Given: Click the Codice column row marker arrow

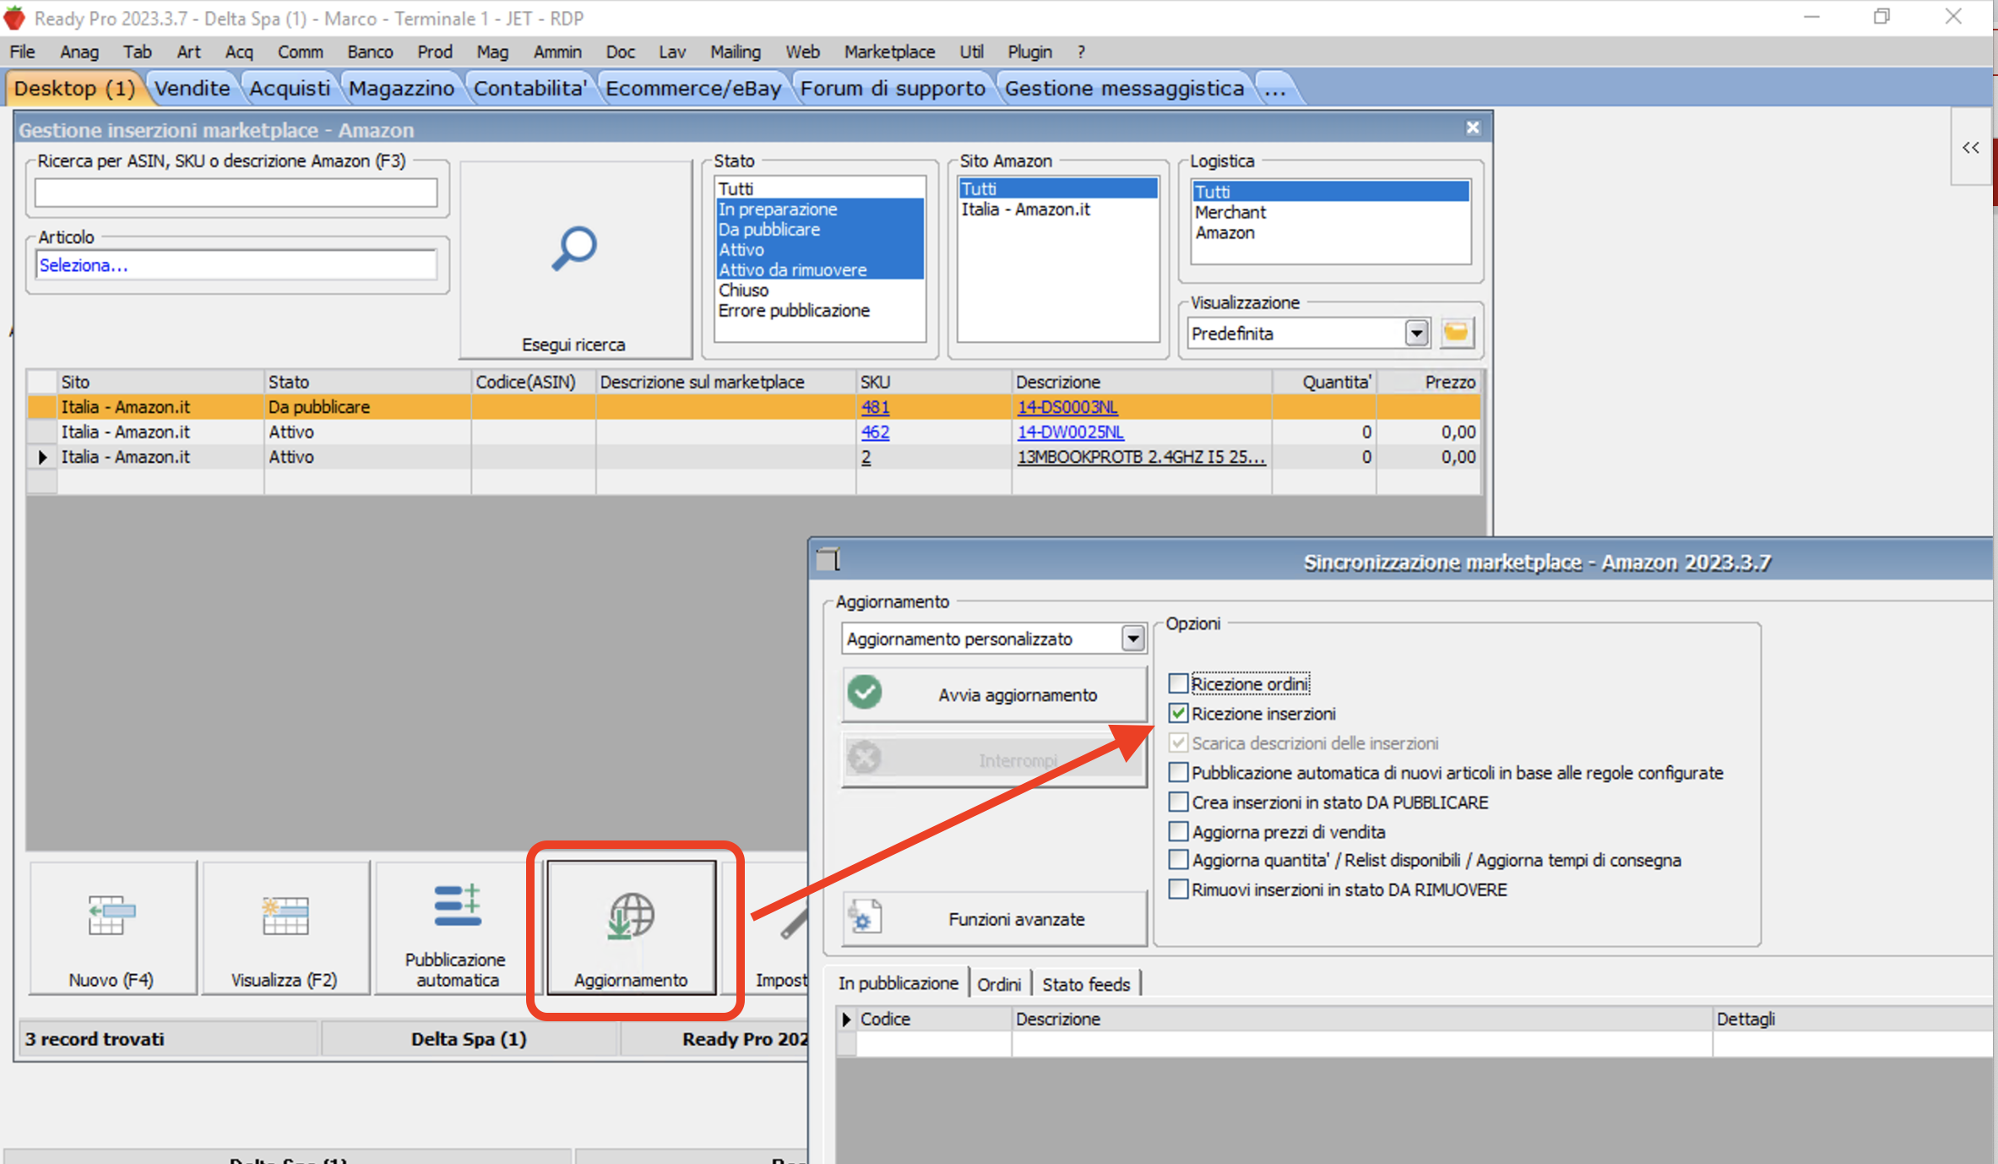Looking at the screenshot, I should click(x=846, y=1019).
